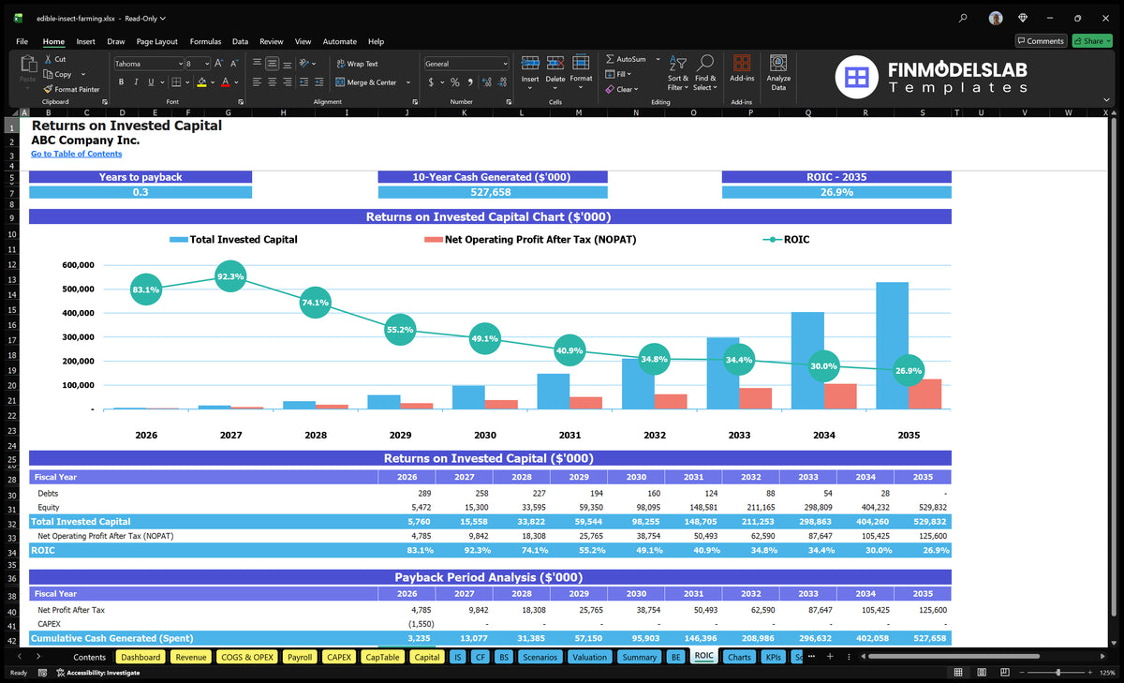Click the decrease decimal icon

(x=501, y=82)
